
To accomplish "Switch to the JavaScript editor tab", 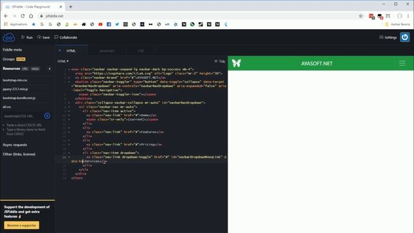I will [107, 50].
